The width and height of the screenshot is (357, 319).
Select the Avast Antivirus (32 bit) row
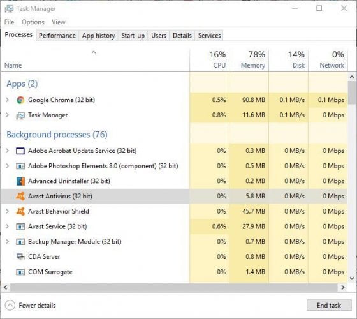(174, 197)
